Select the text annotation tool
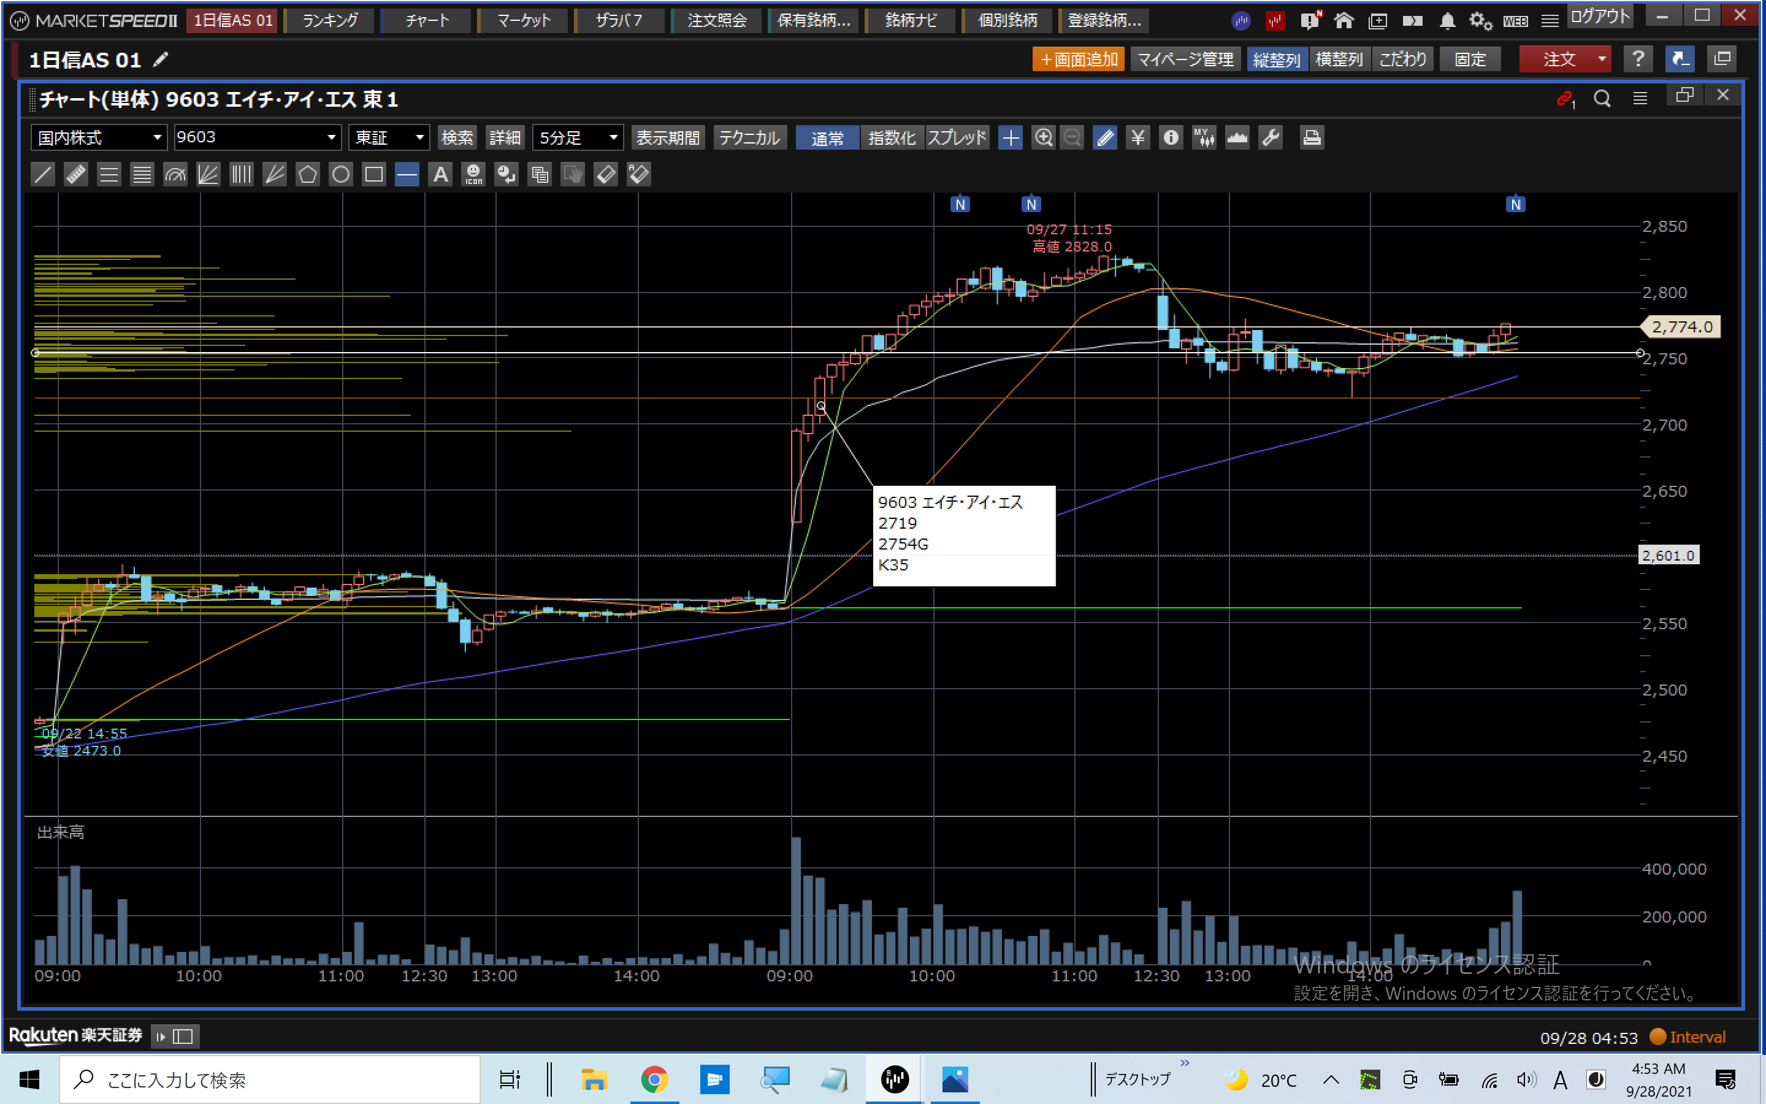 point(440,175)
